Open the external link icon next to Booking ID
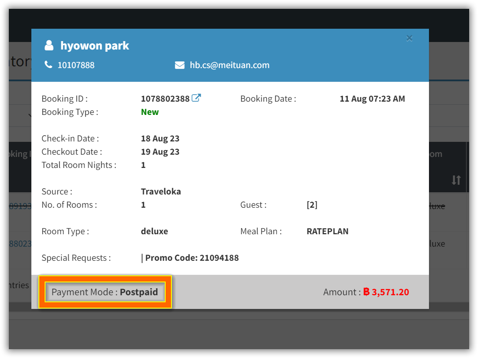This screenshot has height=358, width=478. click(196, 97)
